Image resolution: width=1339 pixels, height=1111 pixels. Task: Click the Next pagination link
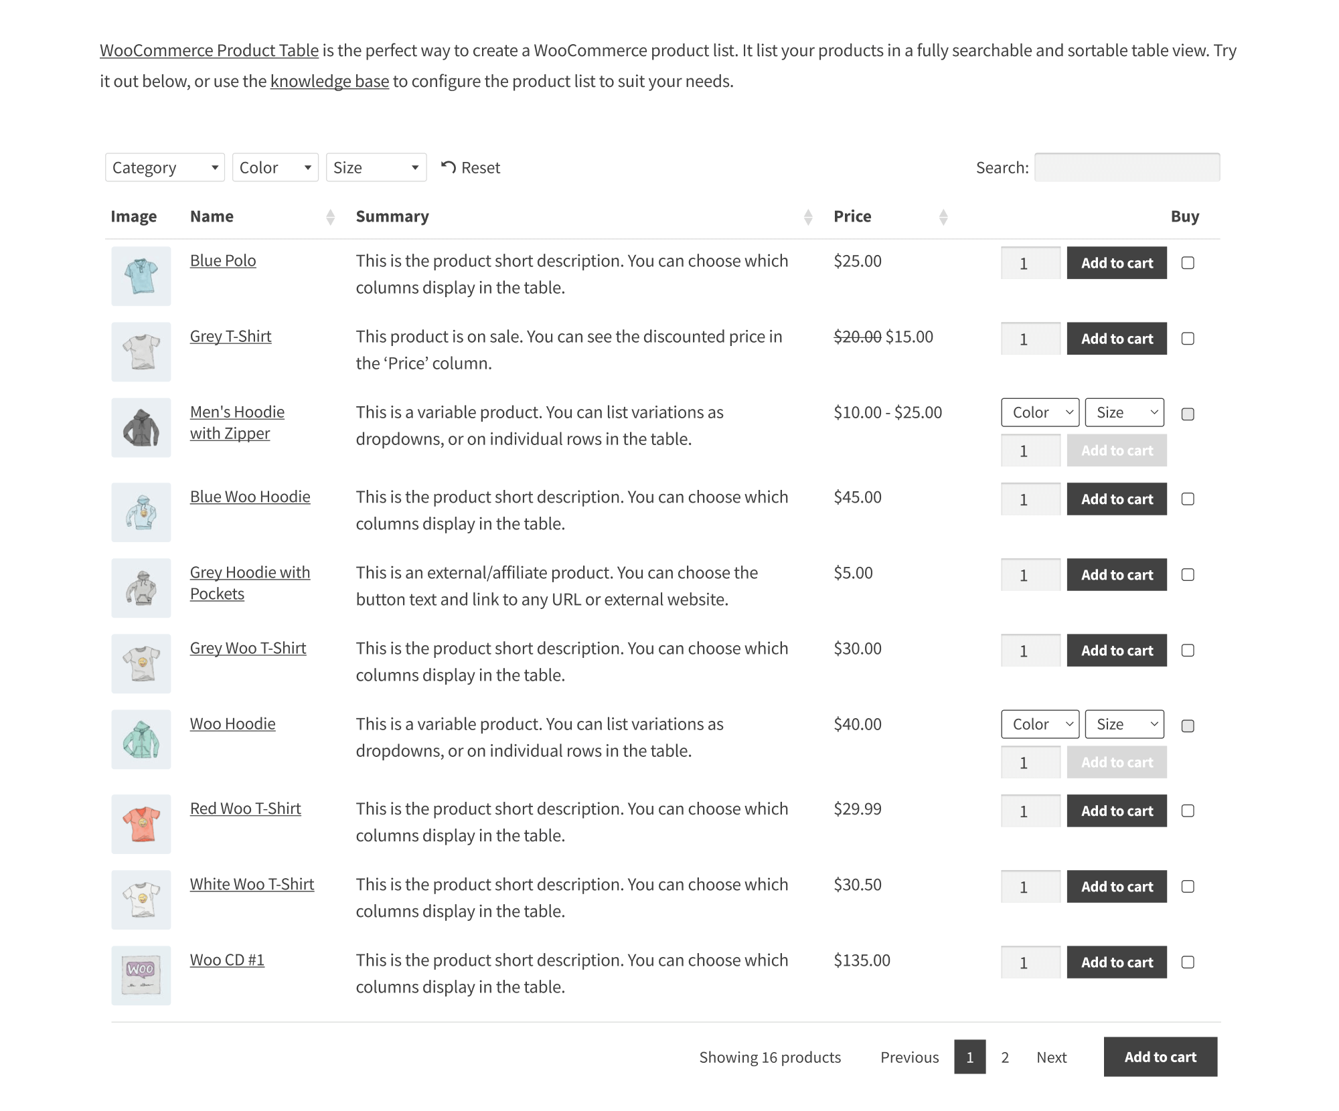tap(1051, 1057)
